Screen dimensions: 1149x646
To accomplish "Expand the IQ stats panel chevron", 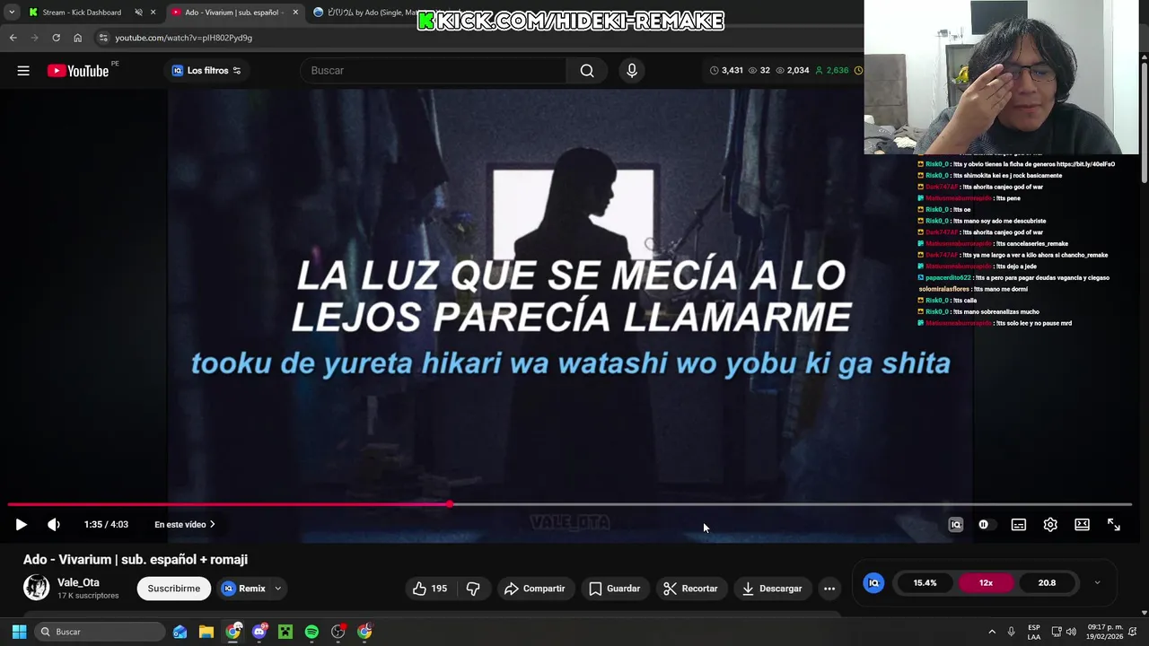I will (1097, 583).
